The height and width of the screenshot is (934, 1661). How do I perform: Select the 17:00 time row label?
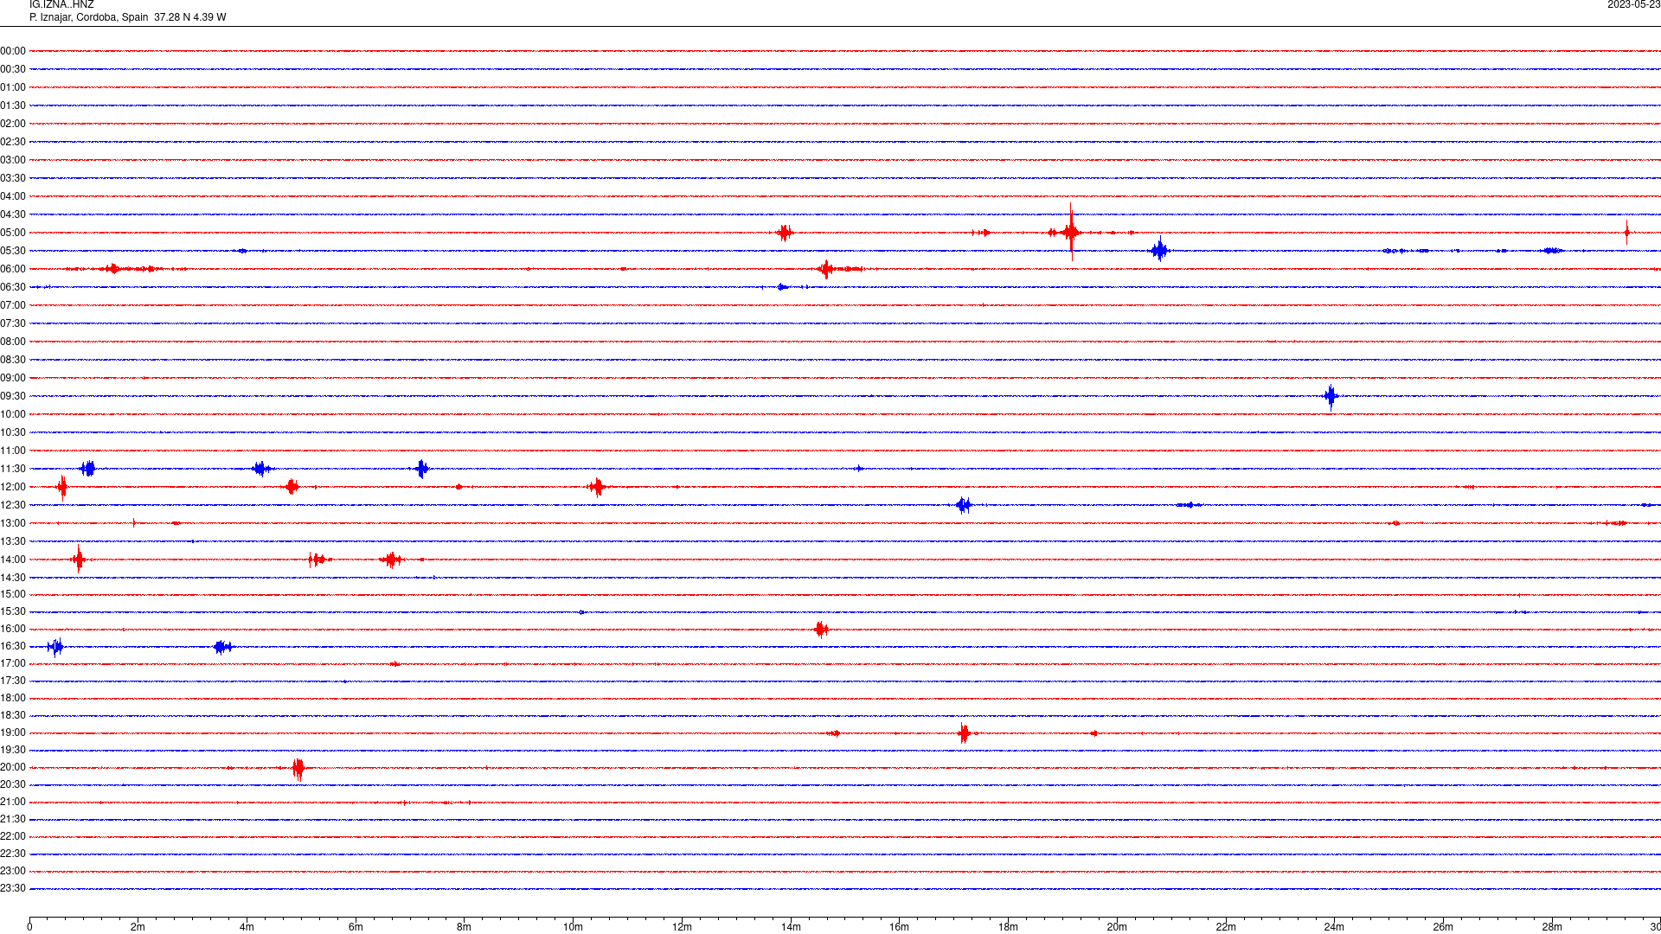(x=13, y=663)
